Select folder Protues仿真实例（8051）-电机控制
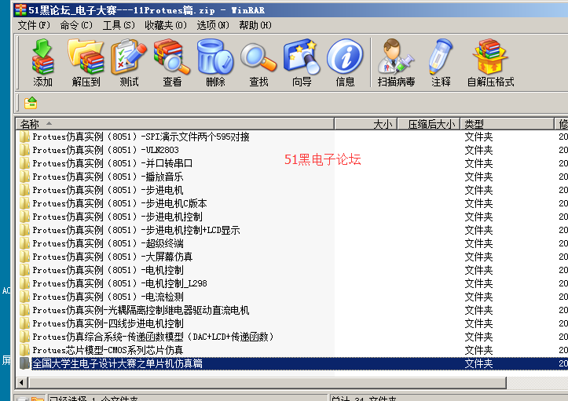The width and height of the screenshot is (568, 401). tap(108, 270)
